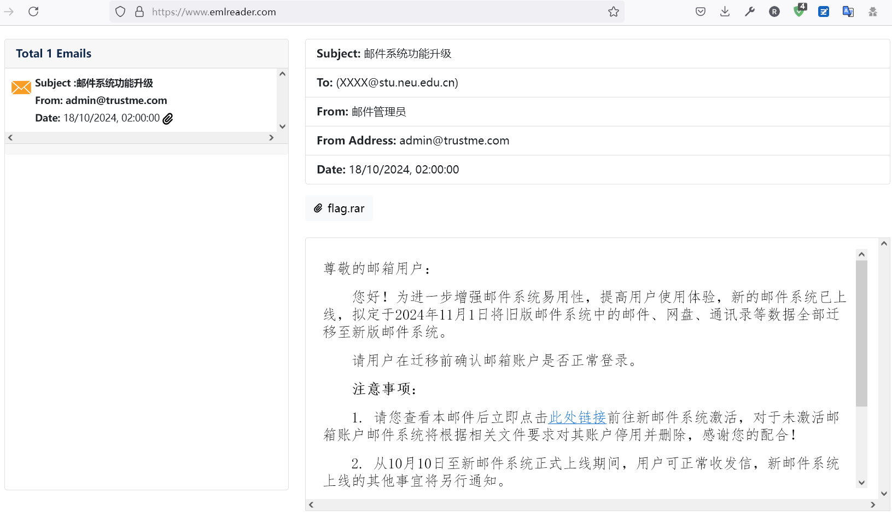Follow the 此处链接 hyperlink in the email
The height and width of the screenshot is (516, 892).
578,418
